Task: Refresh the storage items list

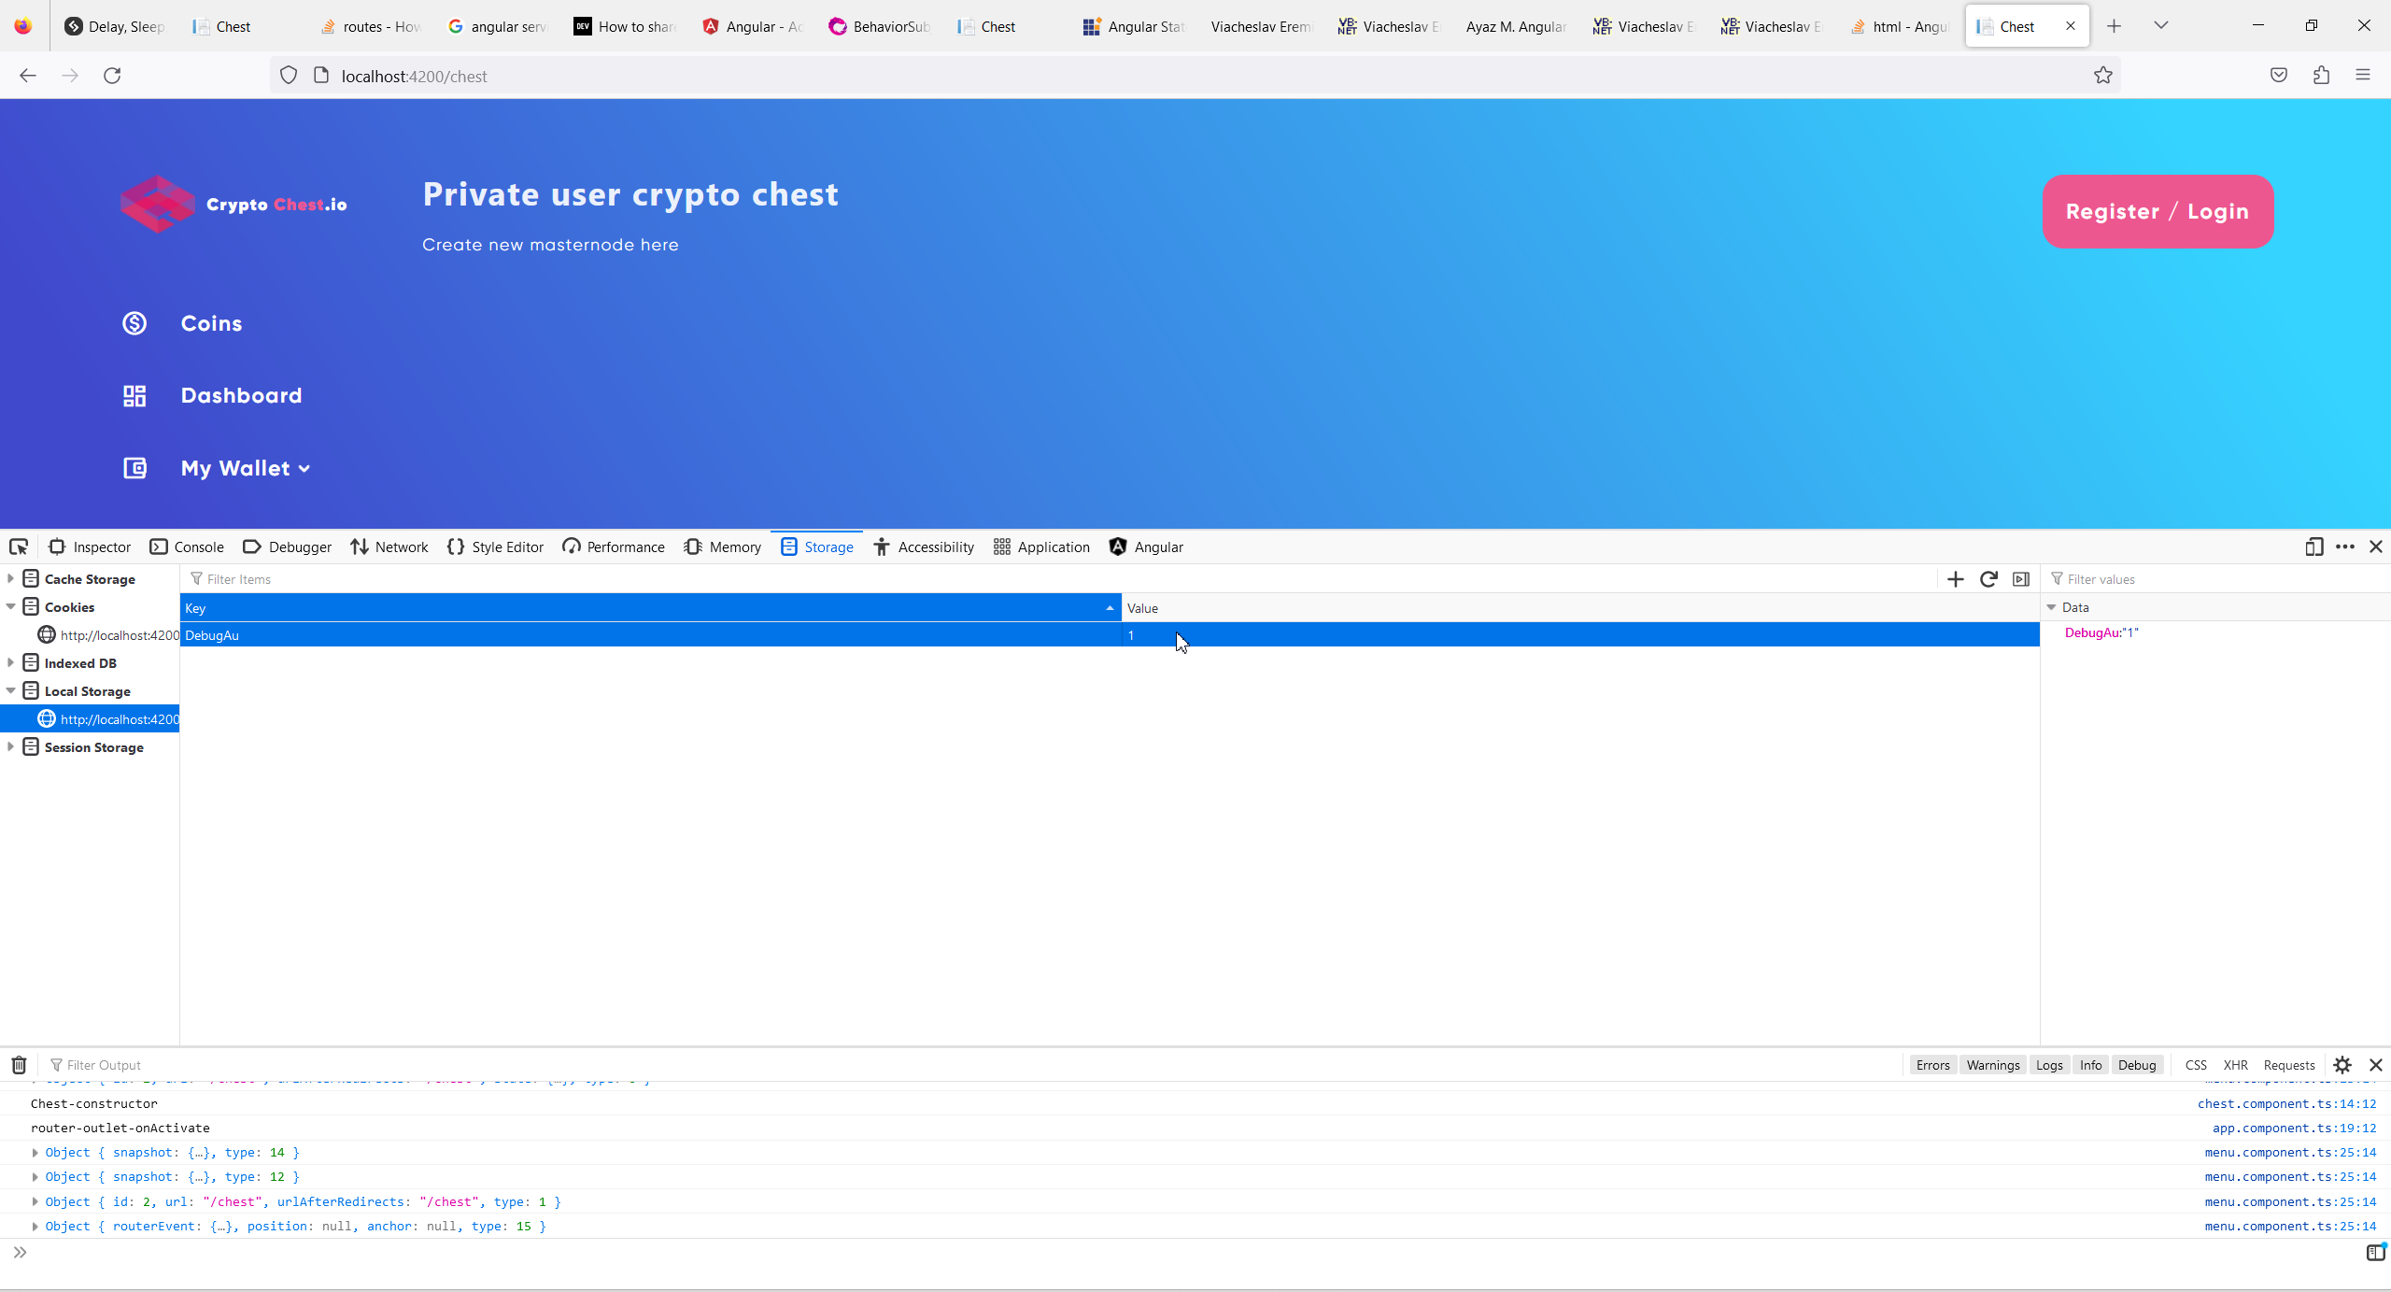Action: coord(1988,579)
